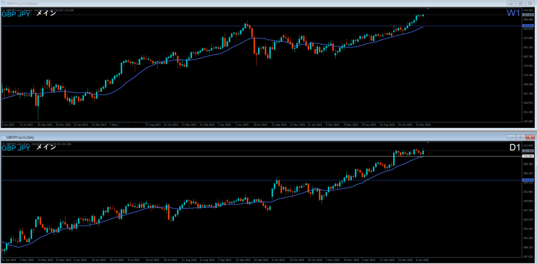Click the Weekly chart window icon in title bar
Screen dimensions: 537x264
3,3
